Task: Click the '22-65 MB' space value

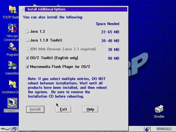Action: [110, 32]
